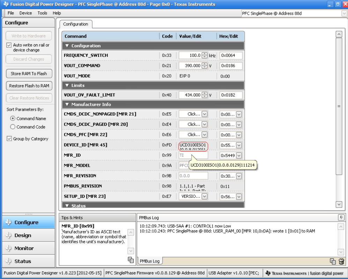Enable Auto write on rail or device change
348x279 pixels.
tap(9, 45)
